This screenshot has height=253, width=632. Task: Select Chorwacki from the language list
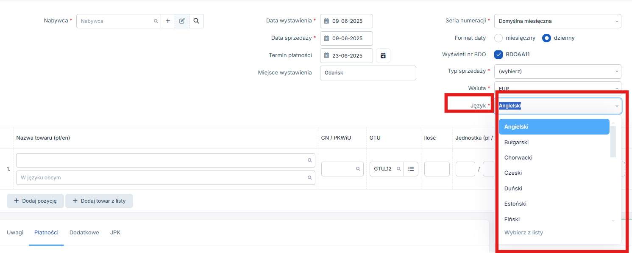point(554,157)
